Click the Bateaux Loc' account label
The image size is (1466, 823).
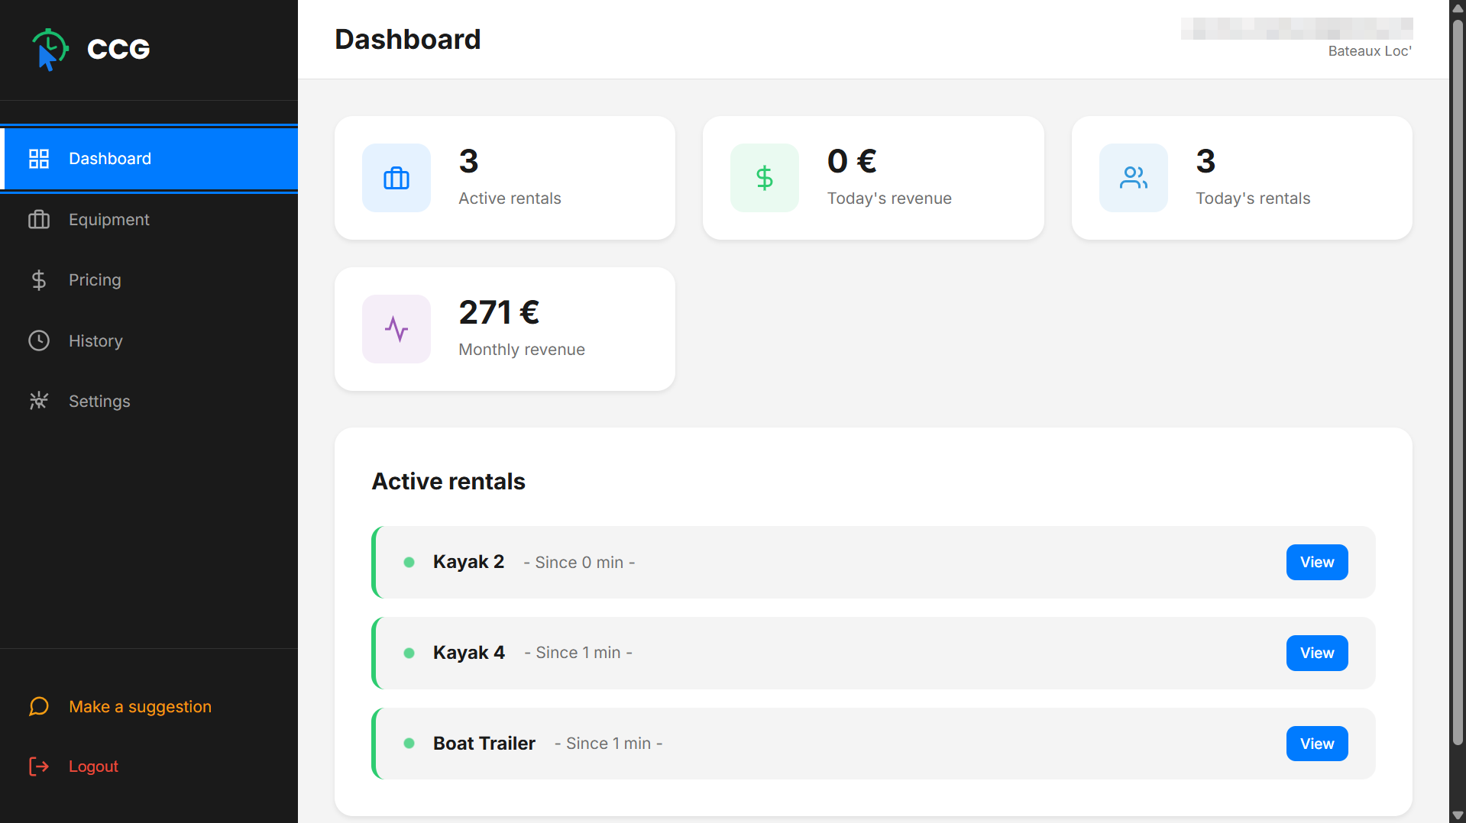[x=1370, y=51]
